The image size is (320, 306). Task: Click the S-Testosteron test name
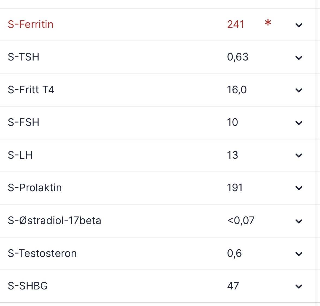coord(42,253)
